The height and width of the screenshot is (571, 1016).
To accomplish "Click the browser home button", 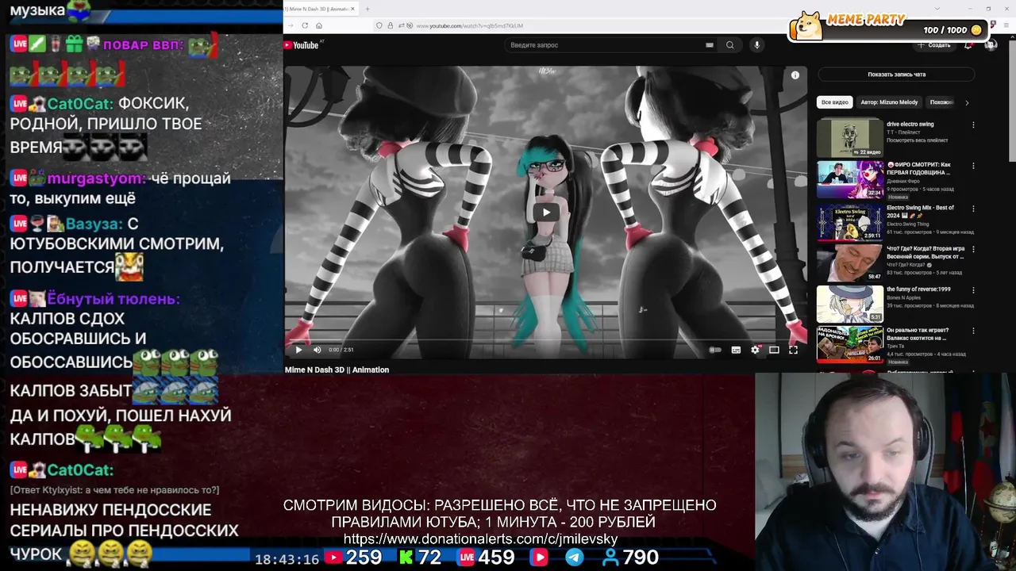I will pyautogui.click(x=319, y=25).
